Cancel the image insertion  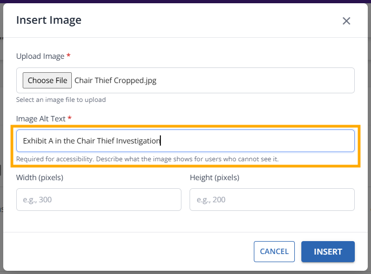[x=274, y=251]
